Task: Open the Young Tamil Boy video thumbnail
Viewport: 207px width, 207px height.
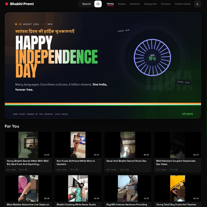Action: pos(178,188)
